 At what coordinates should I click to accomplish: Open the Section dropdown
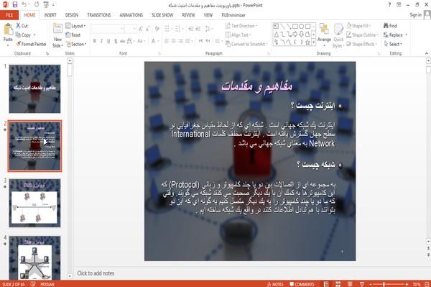pyautogui.click(x=76, y=44)
